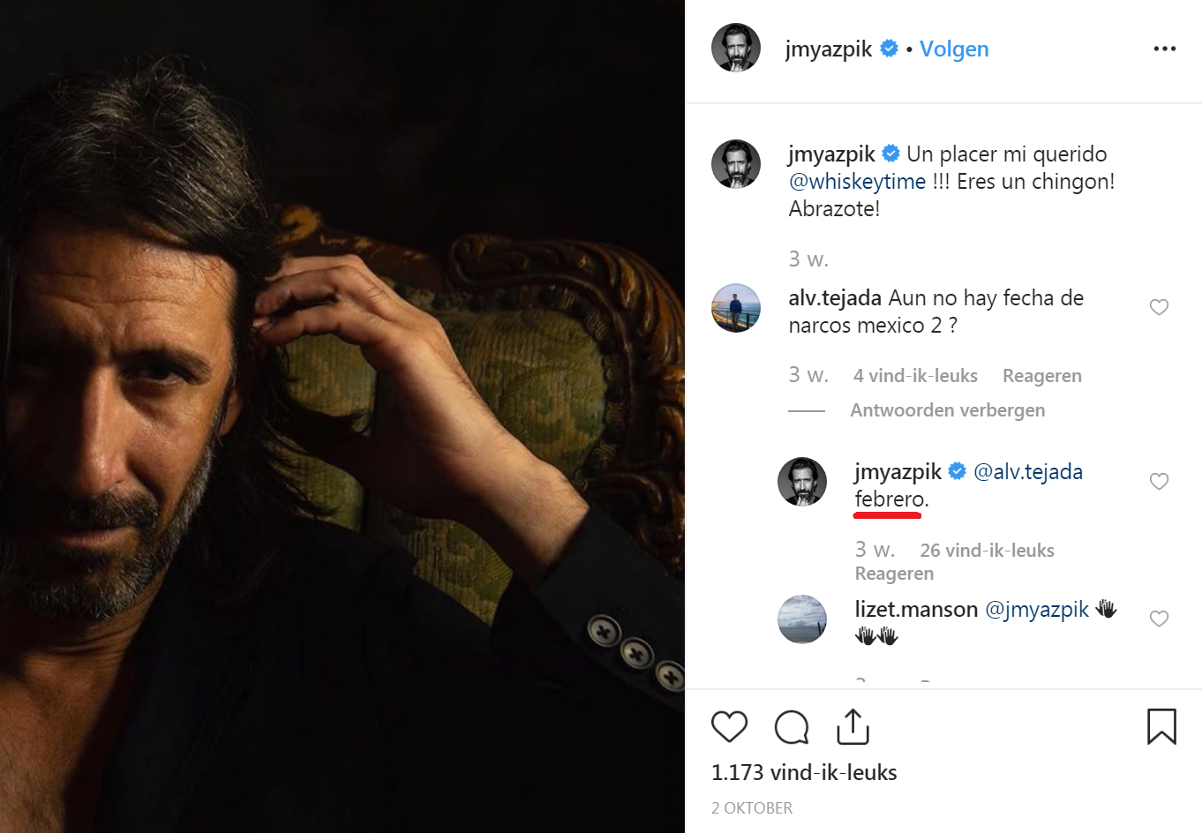Viewport: 1202px width, 833px height.
Task: View the 1.173 vind-ik-leuks likes list
Action: [804, 773]
